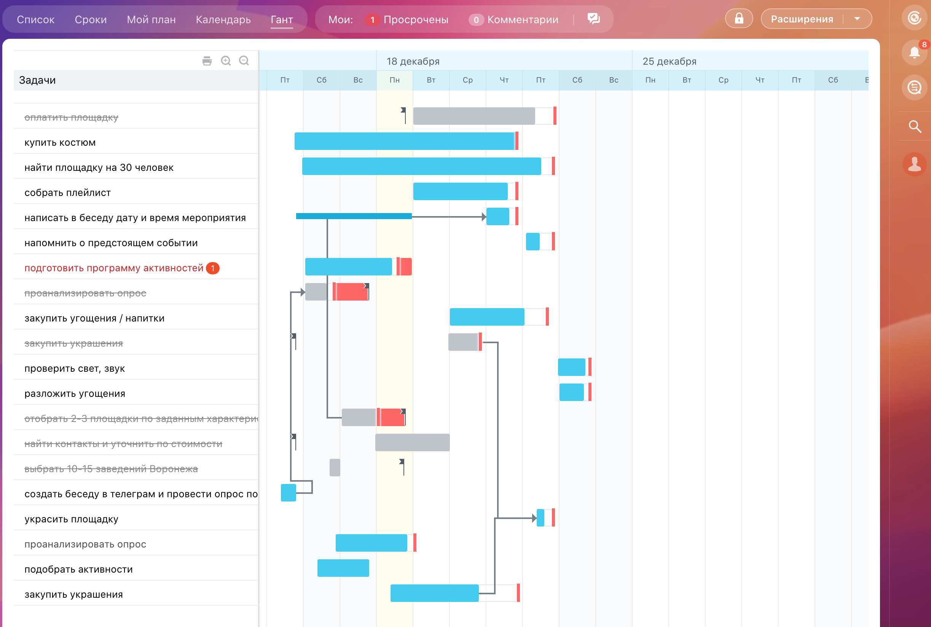This screenshot has height=627, width=931.
Task: Open the comments chat icon in the top bar
Action: (593, 19)
